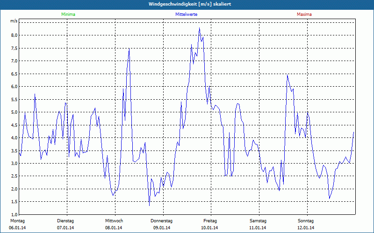Click the date 09.01.14
The image size is (374, 233).
click(162, 228)
